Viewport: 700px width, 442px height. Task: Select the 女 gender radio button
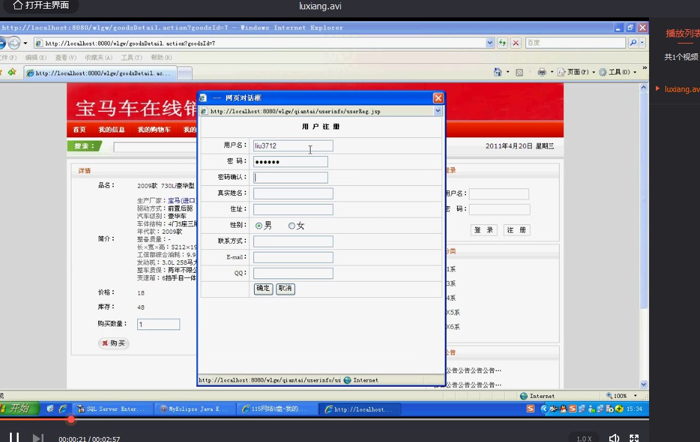click(x=291, y=226)
